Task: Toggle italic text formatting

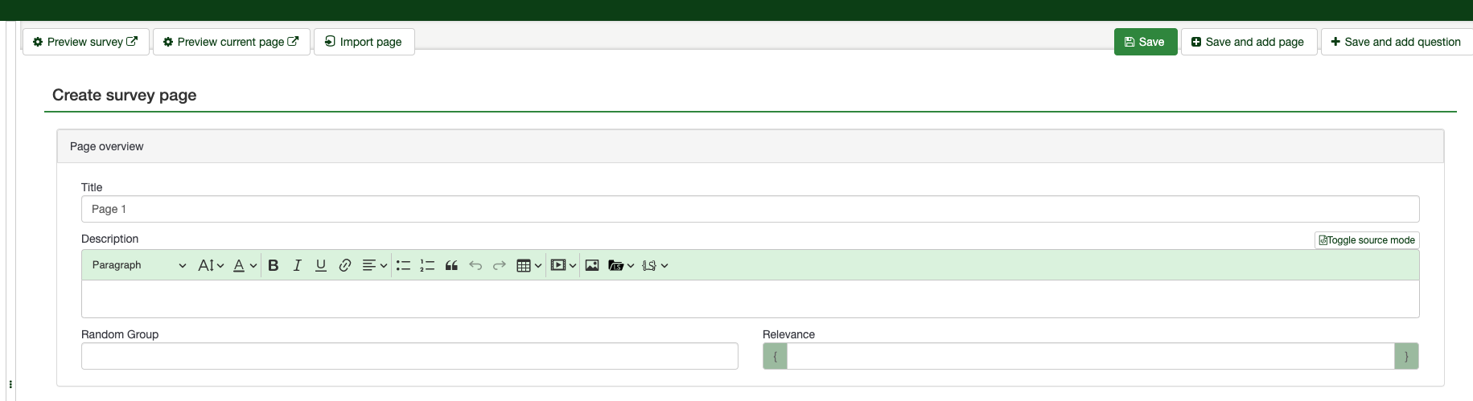Action: click(297, 265)
